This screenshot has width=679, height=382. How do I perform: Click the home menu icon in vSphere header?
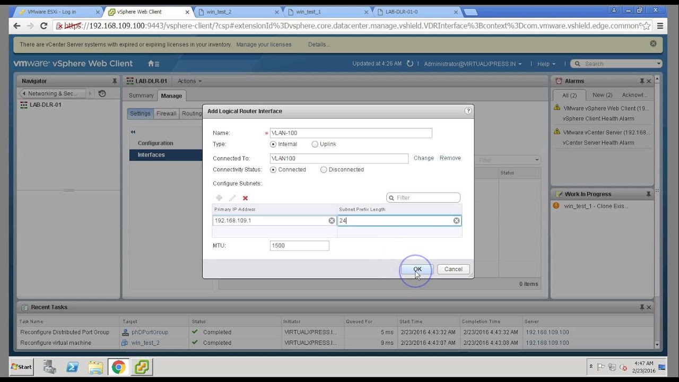(x=153, y=64)
